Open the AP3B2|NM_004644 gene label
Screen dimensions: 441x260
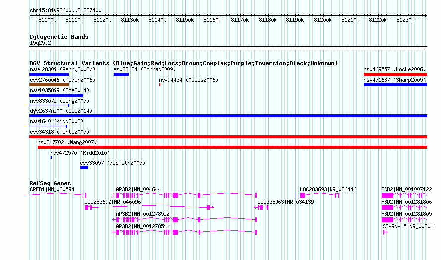point(138,190)
